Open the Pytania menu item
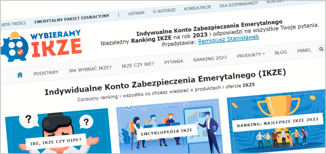 (173, 62)
